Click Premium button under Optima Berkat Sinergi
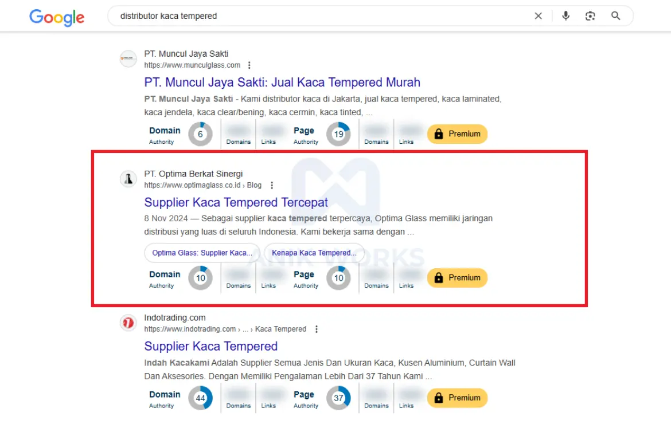671x424 pixels. coord(457,278)
